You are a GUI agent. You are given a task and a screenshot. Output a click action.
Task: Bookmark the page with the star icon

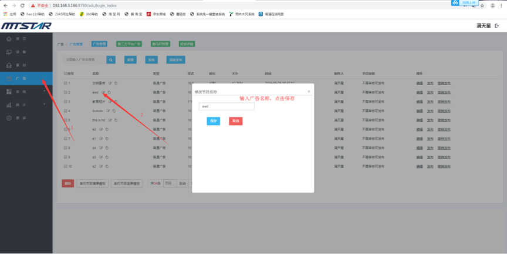(x=482, y=5)
